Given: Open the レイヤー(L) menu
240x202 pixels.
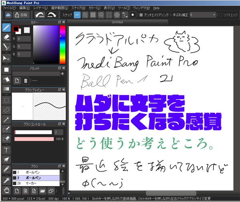Looking at the screenshot, I should pyautogui.click(x=40, y=8).
